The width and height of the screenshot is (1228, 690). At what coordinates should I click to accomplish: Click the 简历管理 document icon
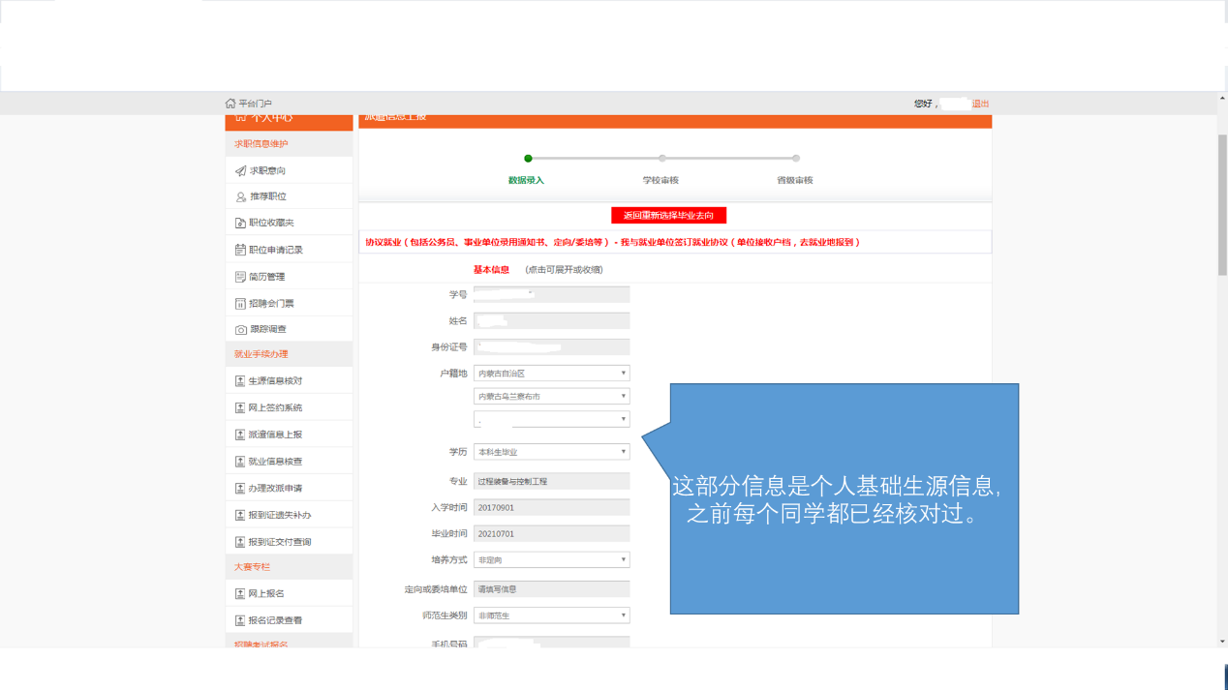[x=240, y=277]
